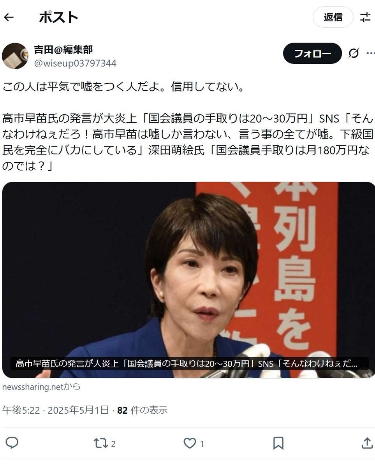Open the reply filter settings icon
The image size is (375, 467).
pos(365,17)
